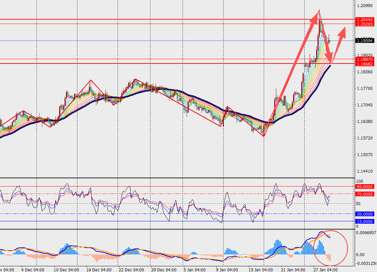Click the arrowhead of the red down arrow
Image resolution: width=377 pixels, height=272 pixels.
(331, 61)
